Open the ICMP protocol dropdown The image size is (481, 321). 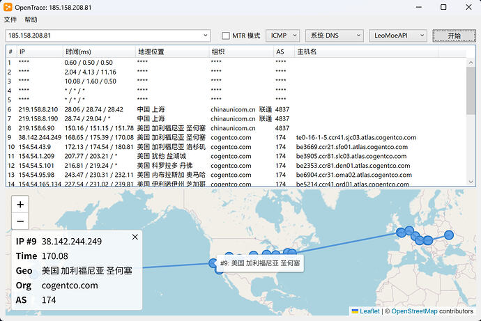[282, 36]
